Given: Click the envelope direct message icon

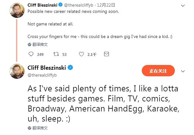Looking at the screenshot, I should pyautogui.click(x=106, y=54).
